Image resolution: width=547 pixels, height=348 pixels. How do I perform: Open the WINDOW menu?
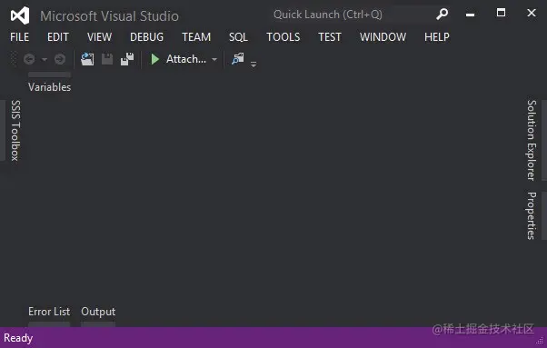383,37
